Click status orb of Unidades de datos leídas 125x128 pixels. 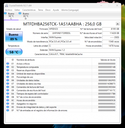[x=8, y=80]
